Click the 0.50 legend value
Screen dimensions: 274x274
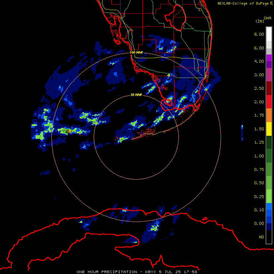(259, 183)
